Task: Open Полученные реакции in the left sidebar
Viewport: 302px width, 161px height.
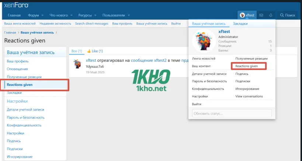Action: [x=24, y=77]
